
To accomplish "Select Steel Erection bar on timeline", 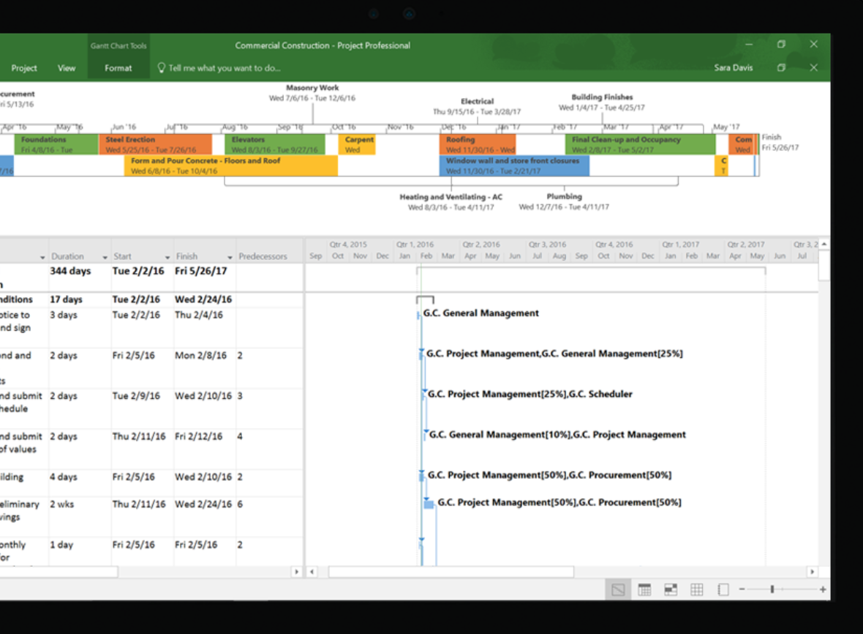I will click(x=156, y=144).
